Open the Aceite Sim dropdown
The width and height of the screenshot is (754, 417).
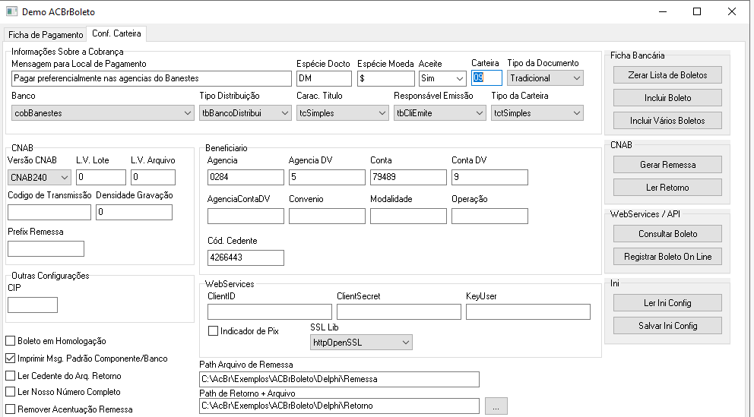coord(442,77)
